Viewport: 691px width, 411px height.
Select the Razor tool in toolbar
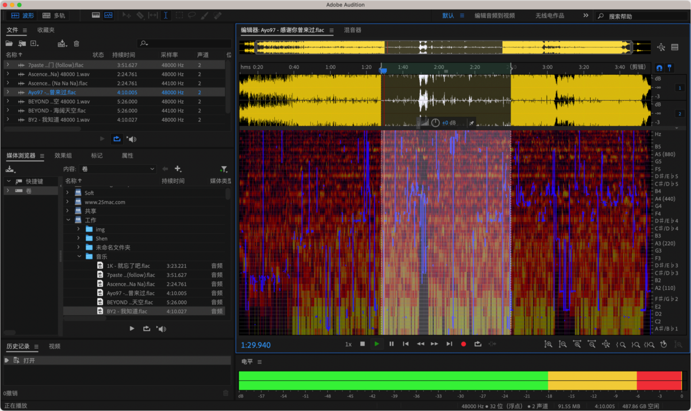coord(140,15)
